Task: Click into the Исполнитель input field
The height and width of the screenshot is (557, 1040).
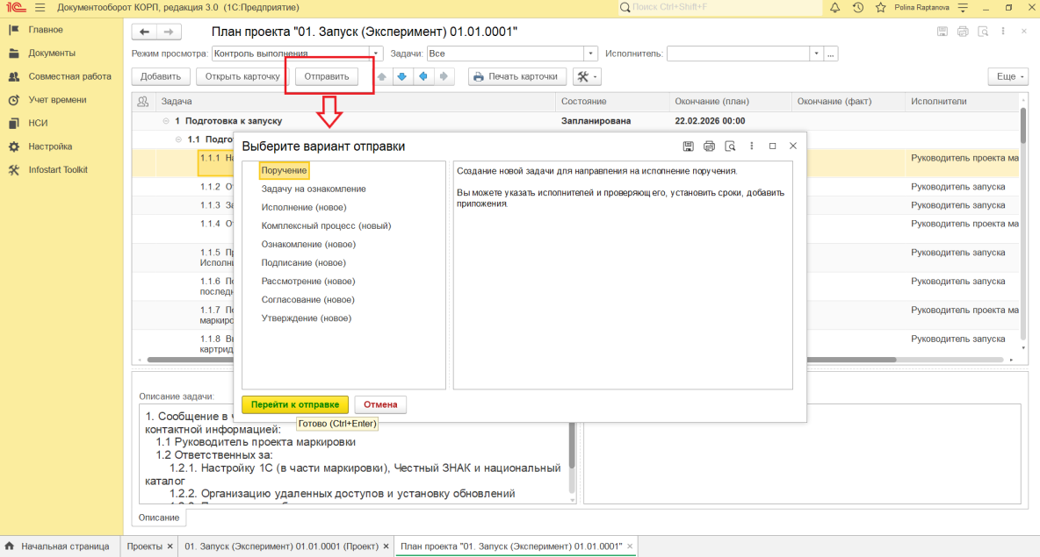Action: tap(738, 54)
